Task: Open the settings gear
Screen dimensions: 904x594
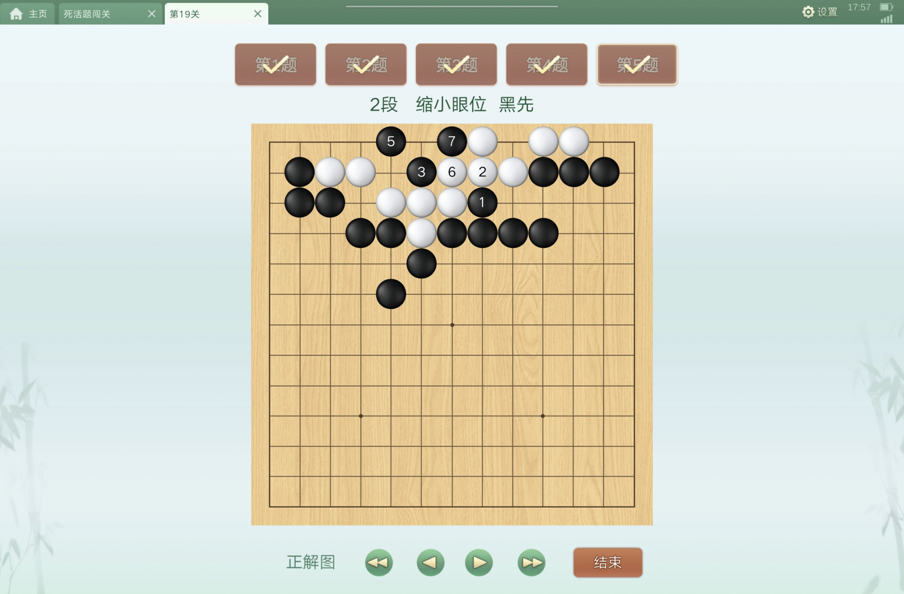Action: (808, 12)
